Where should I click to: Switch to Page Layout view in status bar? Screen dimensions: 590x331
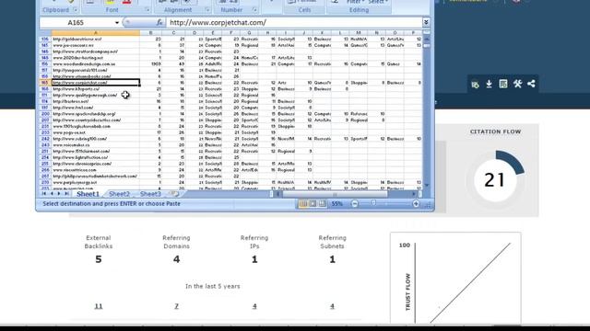(313, 204)
